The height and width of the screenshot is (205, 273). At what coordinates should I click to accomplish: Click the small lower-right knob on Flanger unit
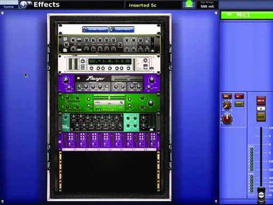149,87
